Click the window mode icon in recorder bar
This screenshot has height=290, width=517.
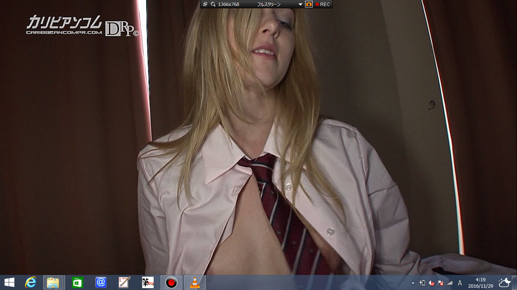[x=205, y=5]
